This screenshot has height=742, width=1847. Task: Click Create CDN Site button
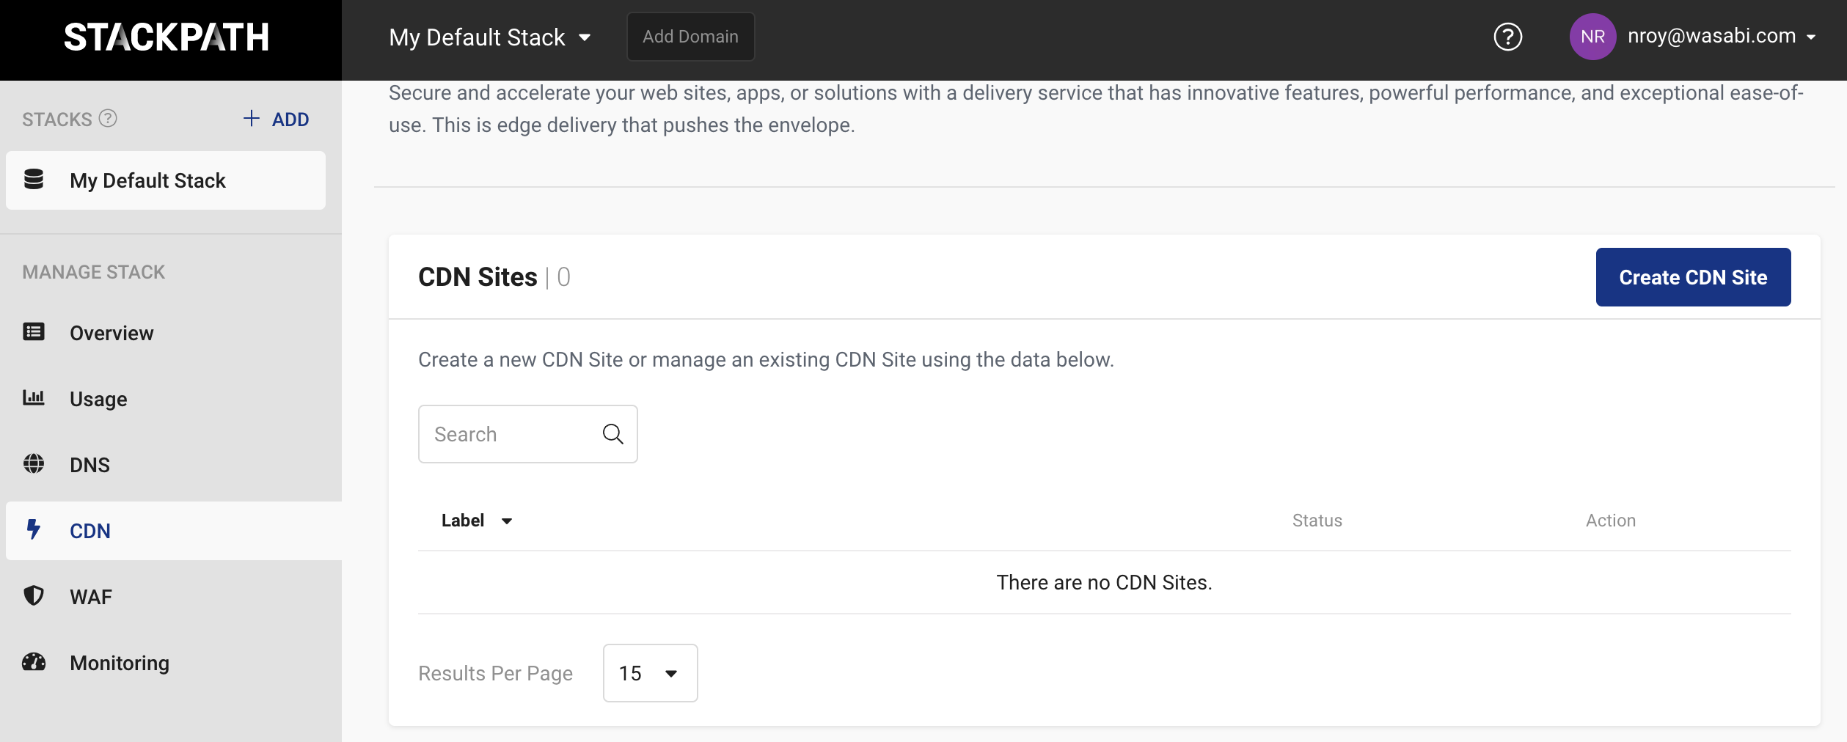pos(1693,277)
